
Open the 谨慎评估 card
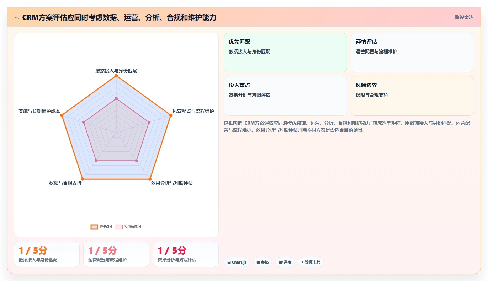pos(412,53)
